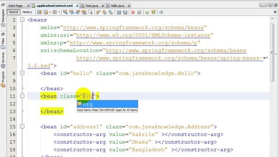The width and height of the screenshot is (279, 157).
Task: Click the Last Edit toolbar icon
Action: (40, 12)
